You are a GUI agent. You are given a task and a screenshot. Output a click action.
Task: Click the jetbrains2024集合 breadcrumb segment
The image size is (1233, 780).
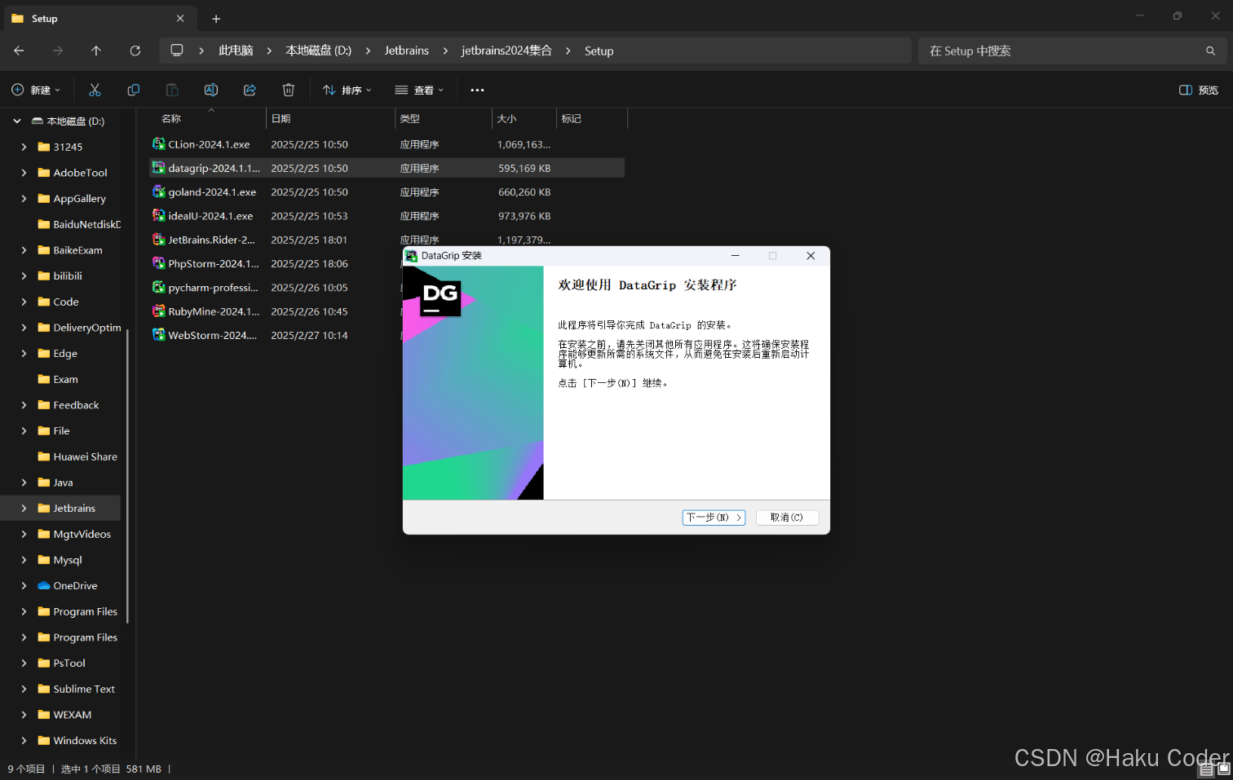(506, 51)
